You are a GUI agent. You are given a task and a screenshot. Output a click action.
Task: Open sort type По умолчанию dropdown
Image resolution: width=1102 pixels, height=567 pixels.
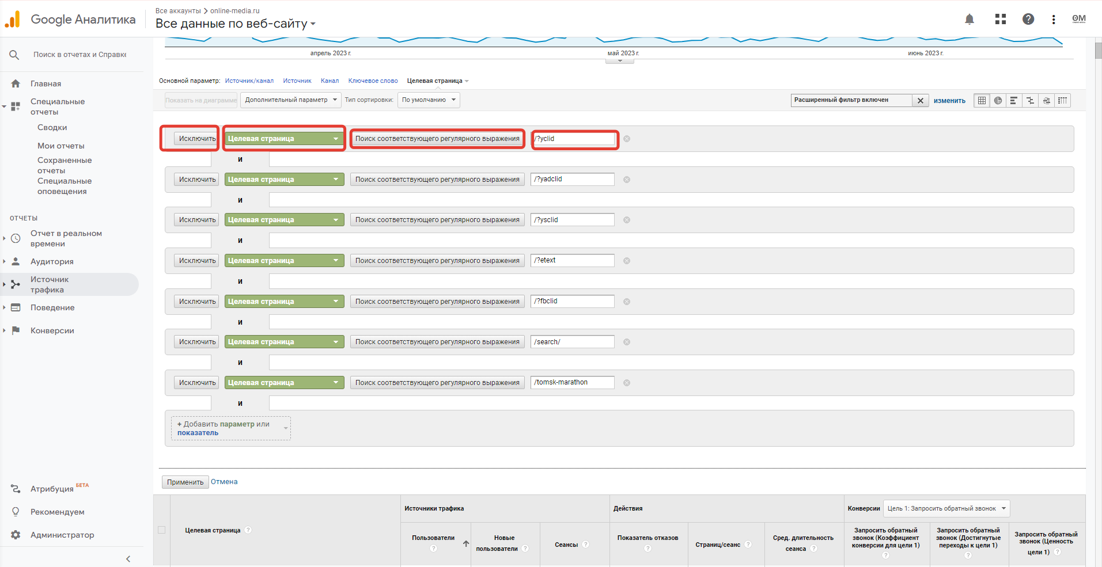click(429, 100)
